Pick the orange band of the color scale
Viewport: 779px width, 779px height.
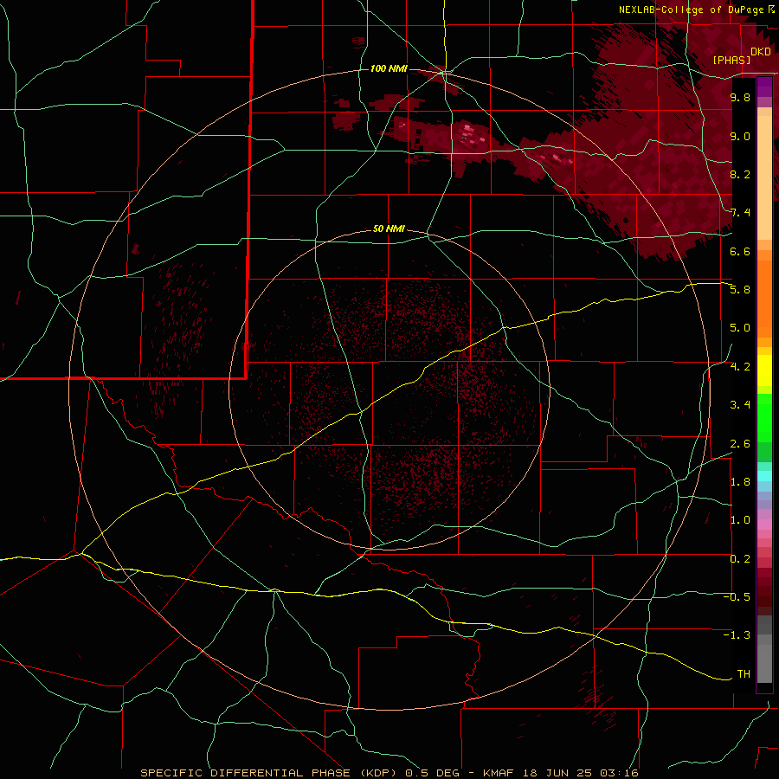(764, 299)
